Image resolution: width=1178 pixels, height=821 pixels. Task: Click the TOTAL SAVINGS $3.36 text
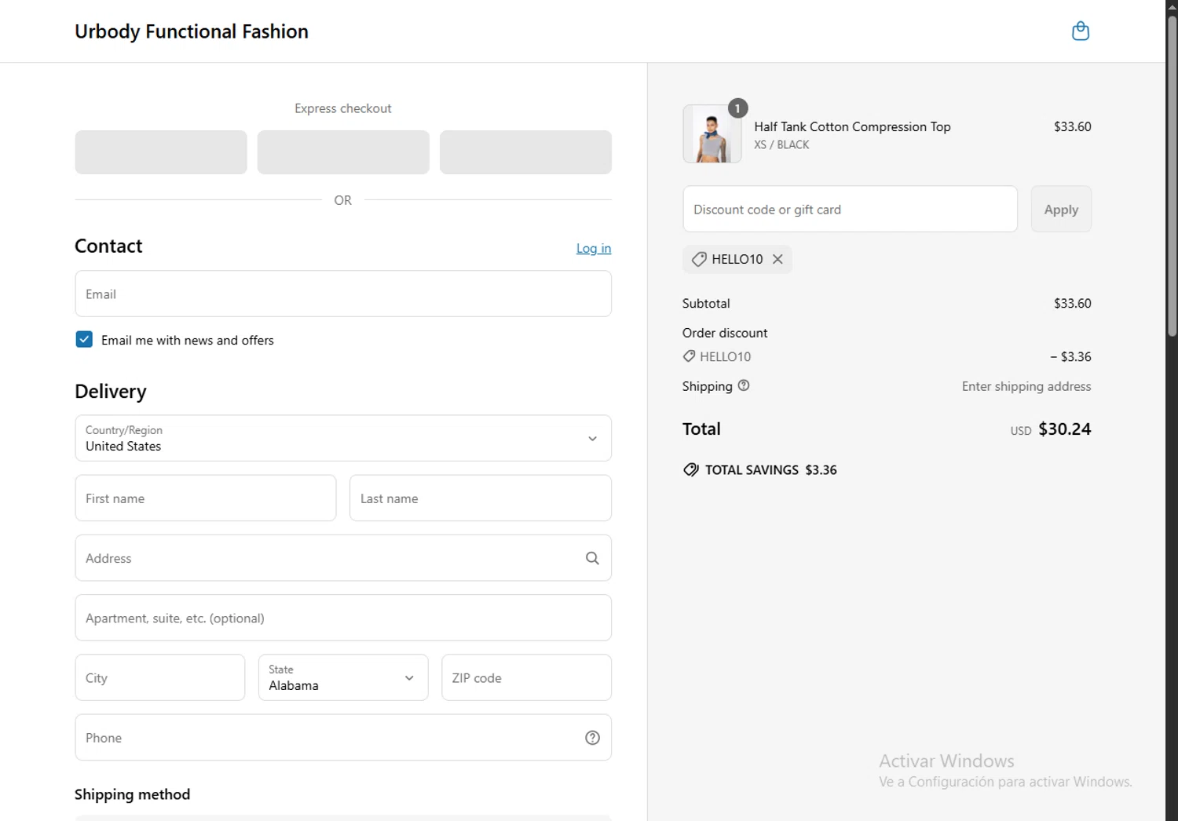770,470
